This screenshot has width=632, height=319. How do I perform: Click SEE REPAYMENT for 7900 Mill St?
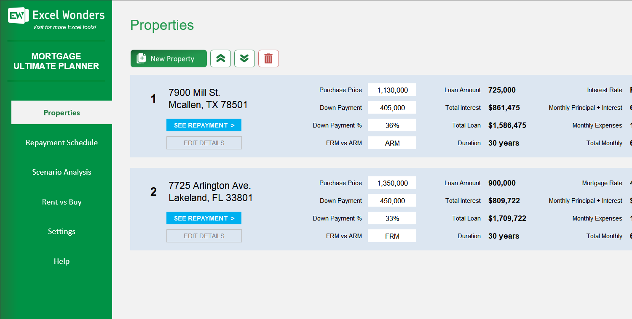[204, 125]
